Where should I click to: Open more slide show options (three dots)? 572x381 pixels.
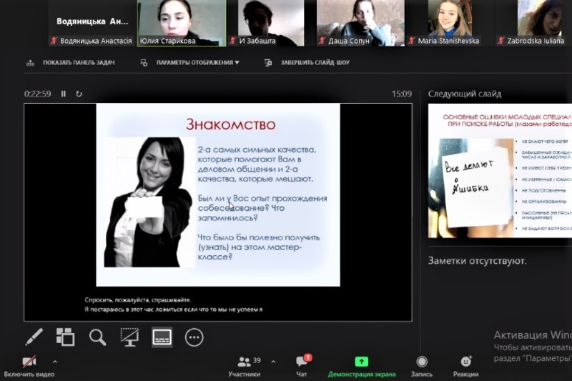click(x=194, y=337)
